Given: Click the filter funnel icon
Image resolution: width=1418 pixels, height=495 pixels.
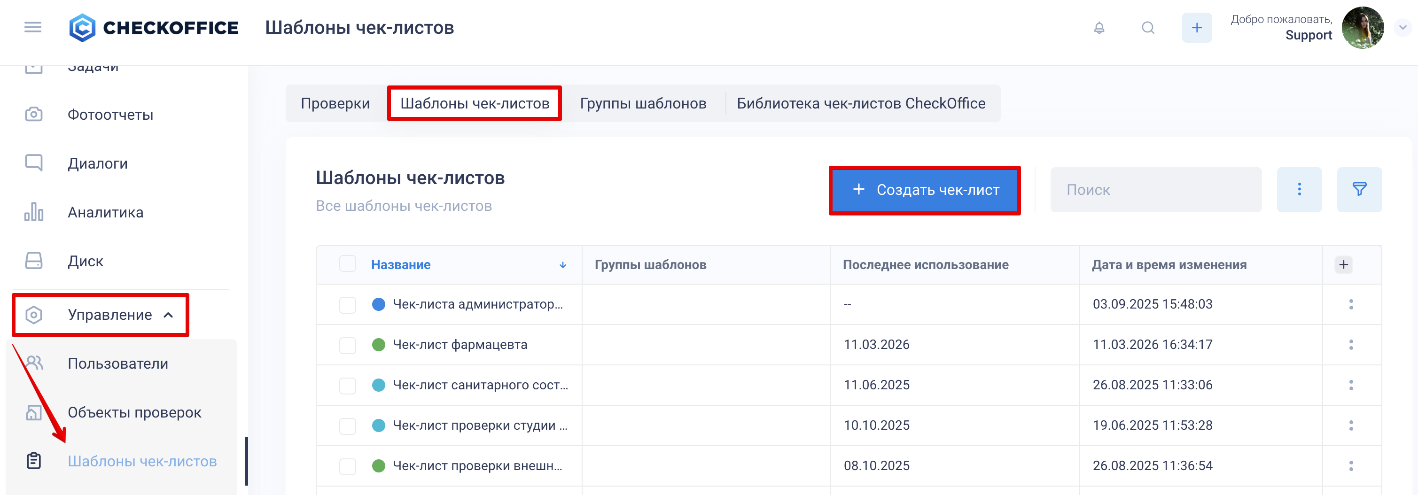Looking at the screenshot, I should pyautogui.click(x=1359, y=190).
